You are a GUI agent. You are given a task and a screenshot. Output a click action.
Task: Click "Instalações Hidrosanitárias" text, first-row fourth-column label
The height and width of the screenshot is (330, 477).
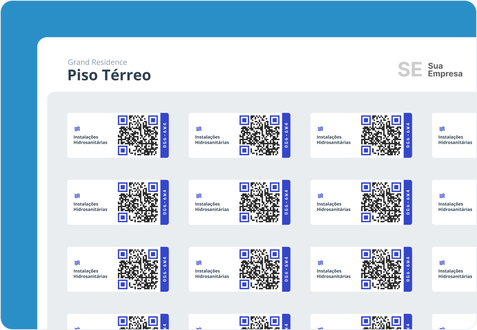pos(455,140)
